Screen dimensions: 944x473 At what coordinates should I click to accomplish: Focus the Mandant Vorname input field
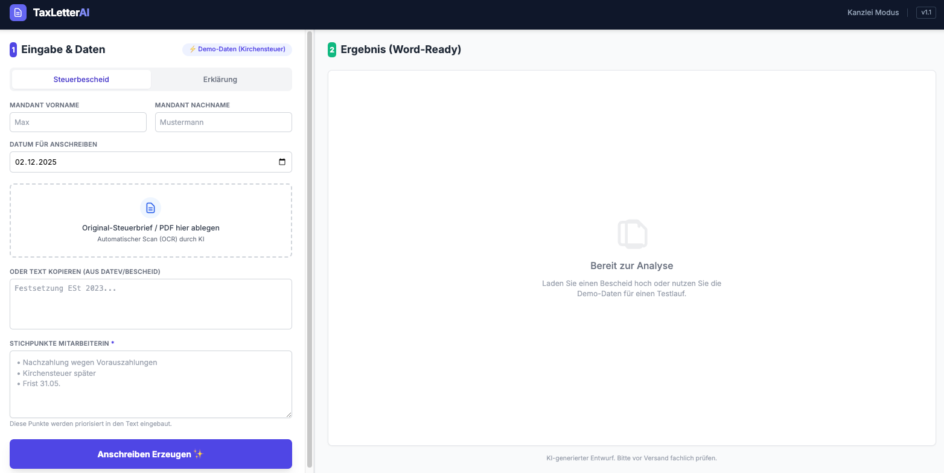tap(78, 122)
